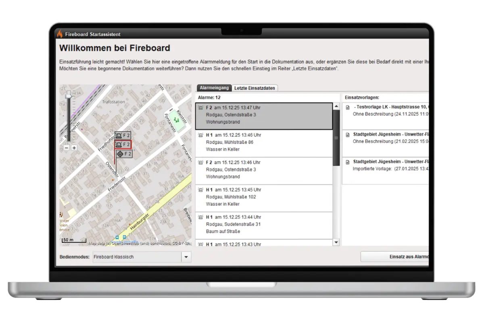Click the Einsatz aus Alarm button
The width and height of the screenshot is (484, 322).
pyautogui.click(x=395, y=257)
